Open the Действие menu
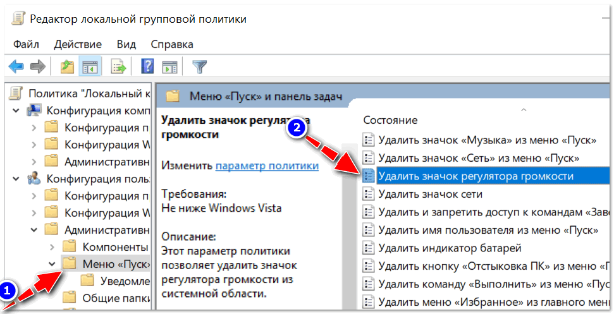The width and height of the screenshot is (614, 314). 78,44
